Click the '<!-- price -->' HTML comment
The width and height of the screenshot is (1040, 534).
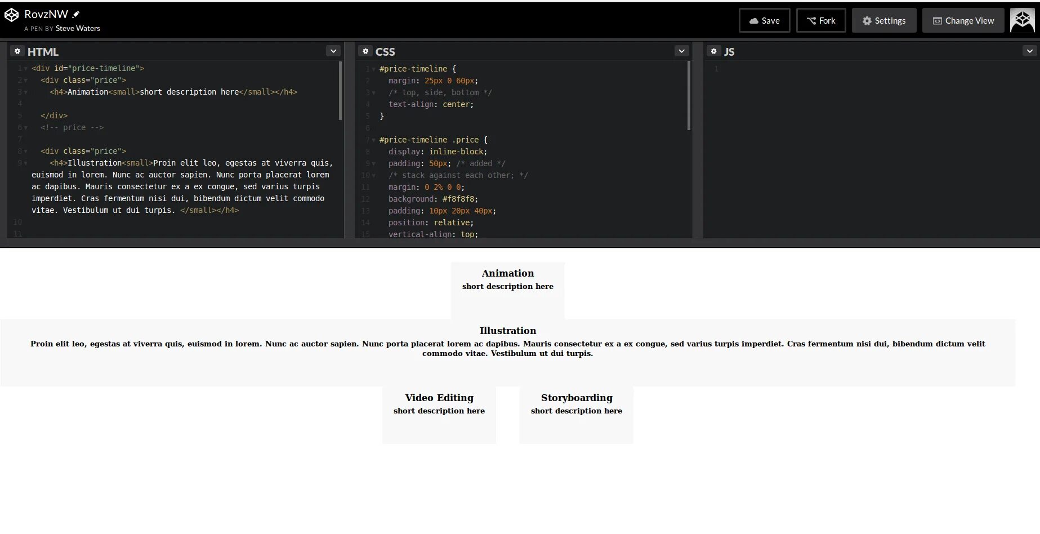click(72, 127)
